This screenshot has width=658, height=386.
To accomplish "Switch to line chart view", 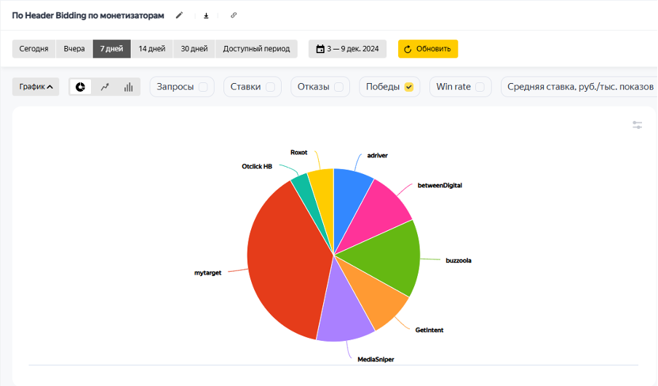I will pyautogui.click(x=105, y=87).
